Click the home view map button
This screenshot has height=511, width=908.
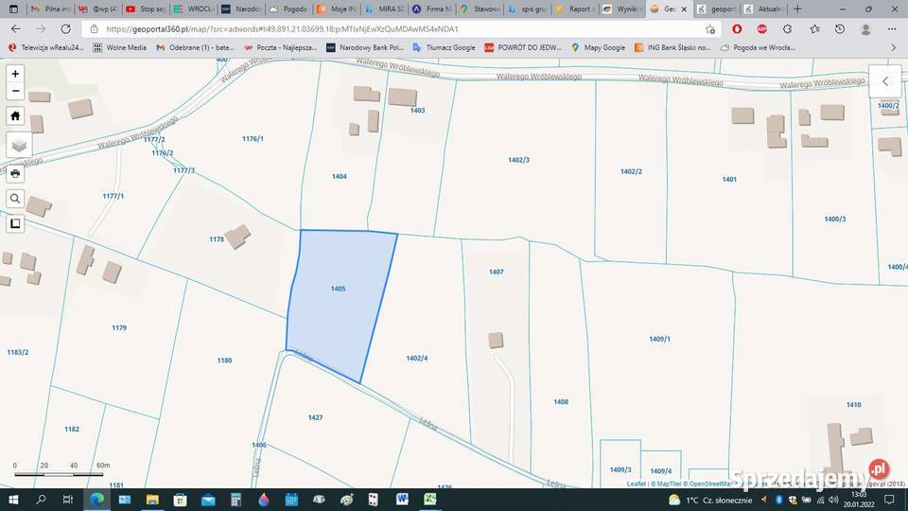click(x=15, y=115)
